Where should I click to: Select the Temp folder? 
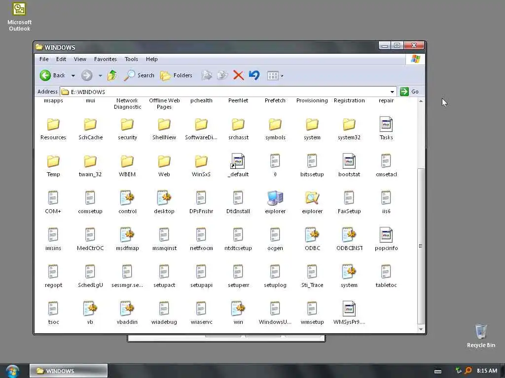[53, 166]
